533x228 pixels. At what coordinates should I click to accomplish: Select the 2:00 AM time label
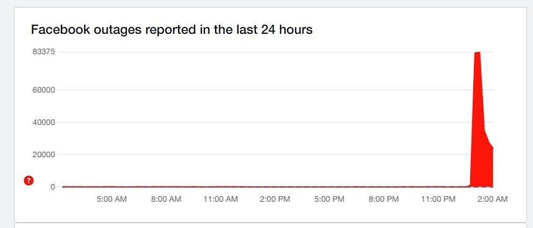tap(492, 200)
